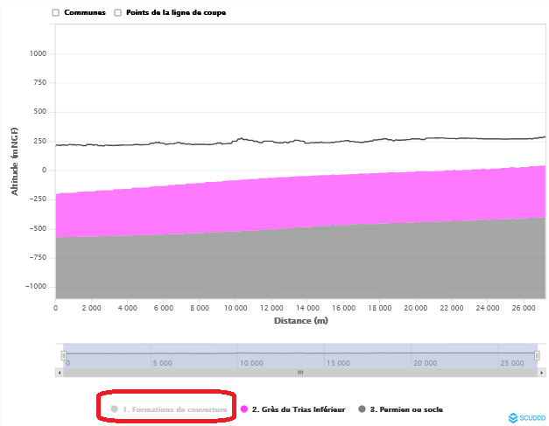Click the gray Permien ou socle legend dot

362,409
